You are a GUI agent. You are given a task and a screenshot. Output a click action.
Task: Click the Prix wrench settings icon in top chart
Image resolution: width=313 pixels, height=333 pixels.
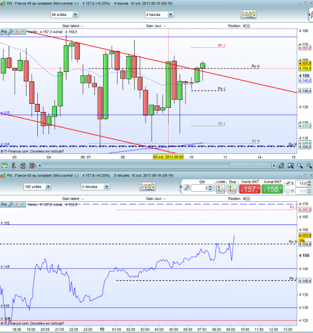(x=11, y=32)
